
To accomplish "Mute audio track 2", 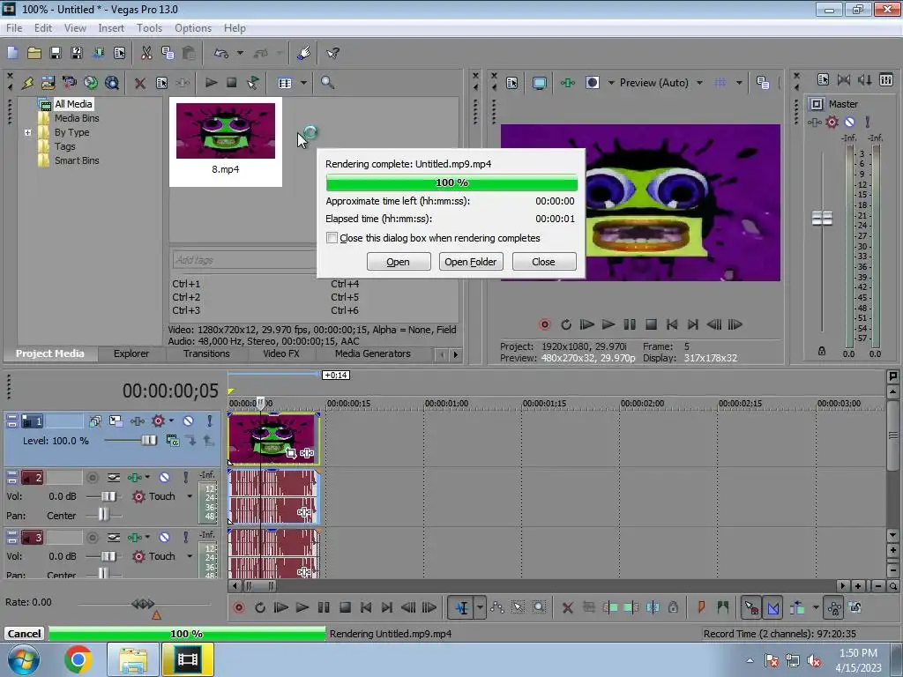I will 164,477.
